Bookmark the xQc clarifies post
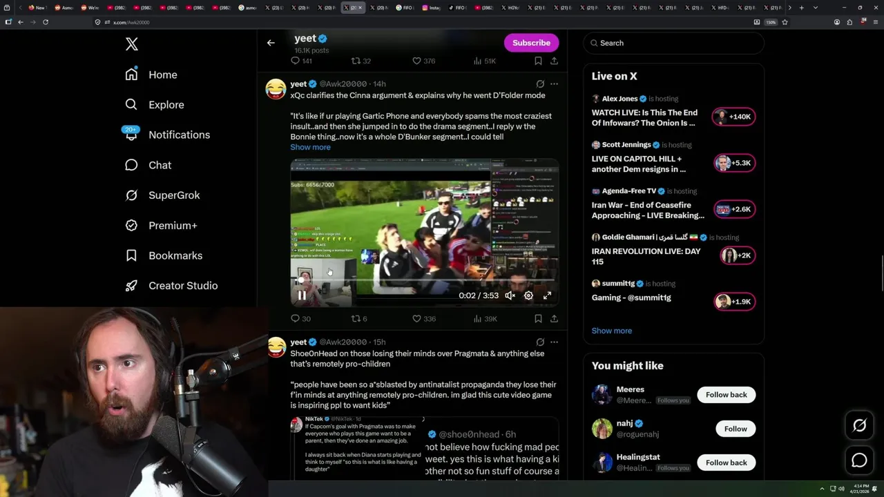The height and width of the screenshot is (497, 884). pyautogui.click(x=538, y=318)
